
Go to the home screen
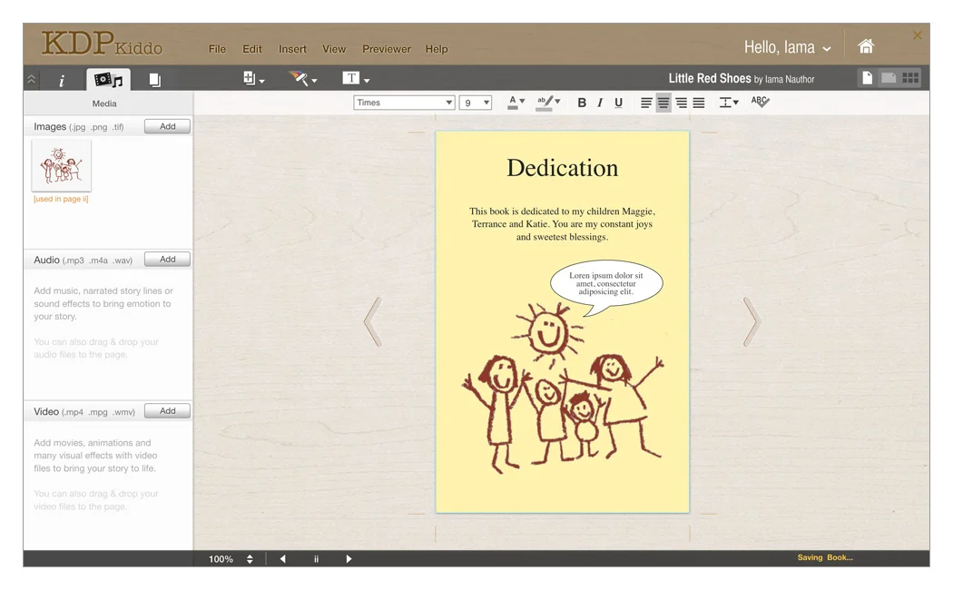(866, 46)
